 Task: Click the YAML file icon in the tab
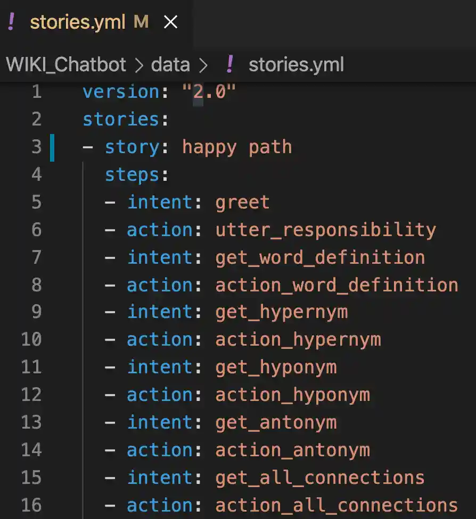12,22
